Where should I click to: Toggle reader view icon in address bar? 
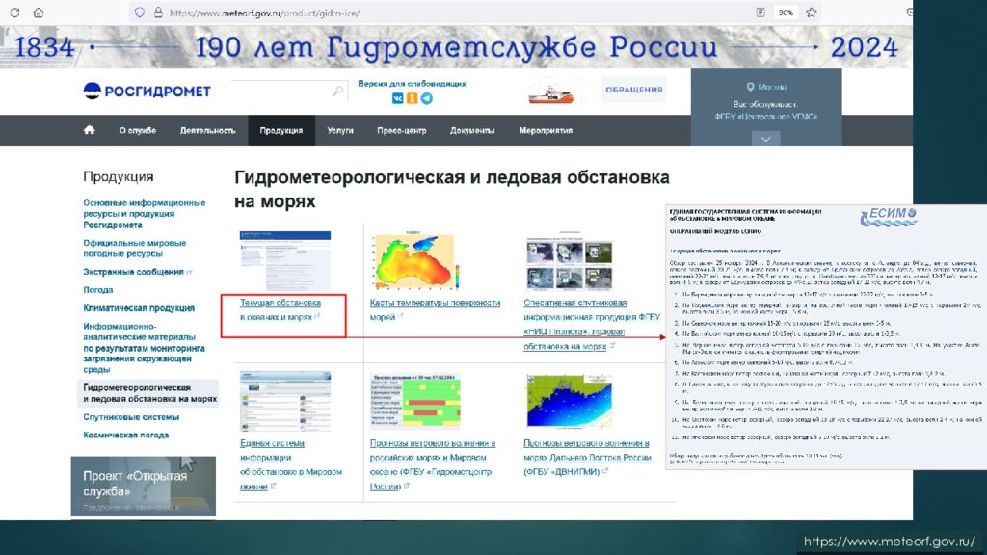pyautogui.click(x=760, y=13)
